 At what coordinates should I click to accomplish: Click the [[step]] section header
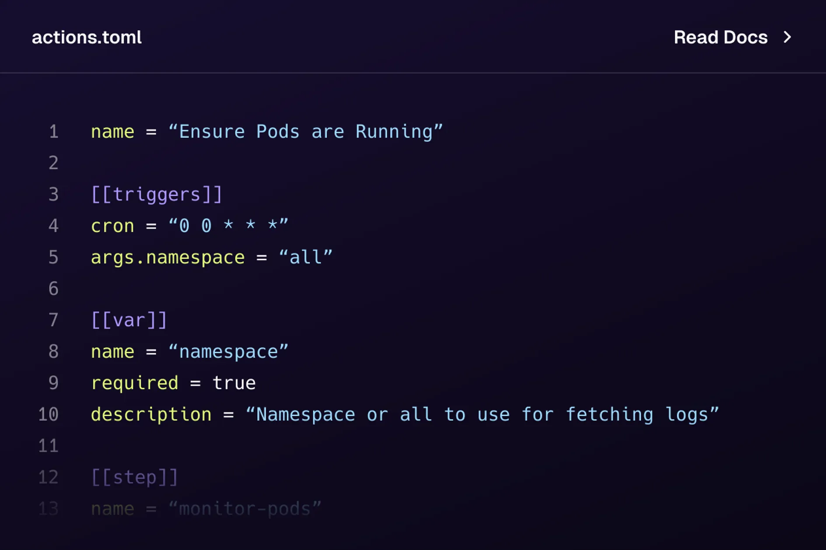coord(135,477)
